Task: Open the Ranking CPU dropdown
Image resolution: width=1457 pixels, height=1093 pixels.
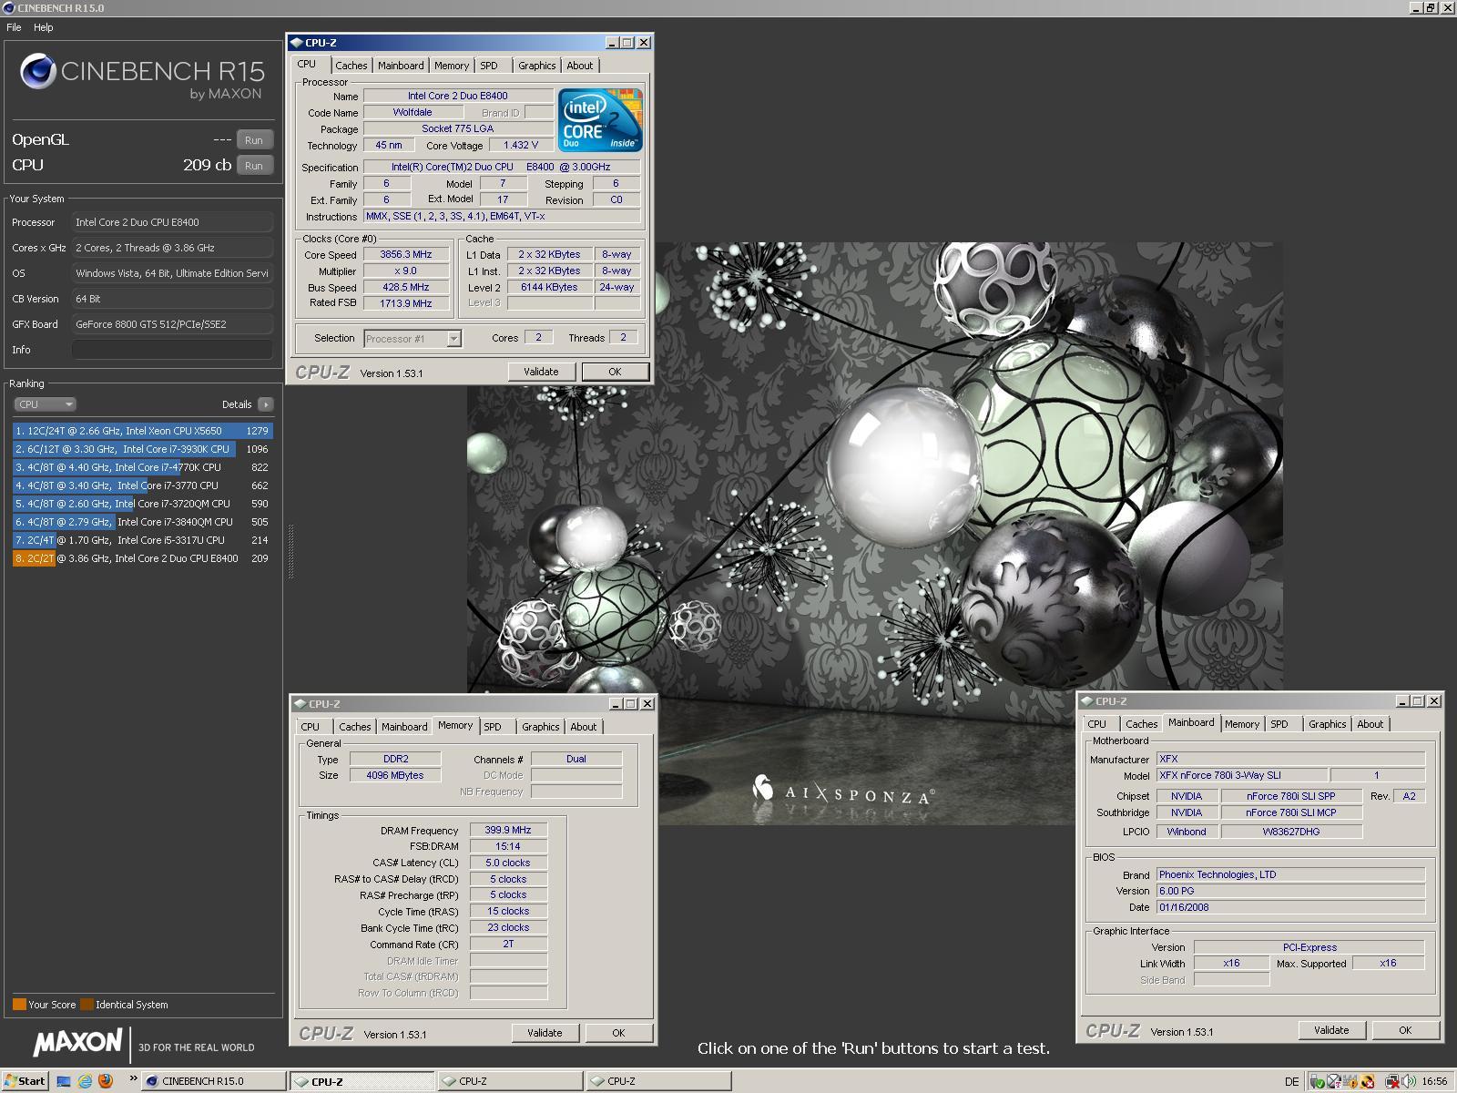Action: point(45,404)
